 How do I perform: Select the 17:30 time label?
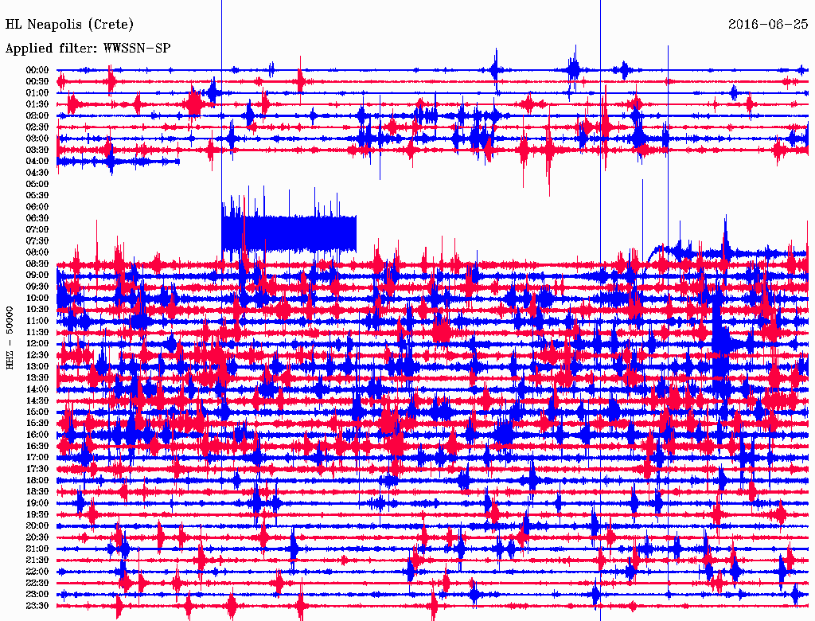click(x=37, y=469)
